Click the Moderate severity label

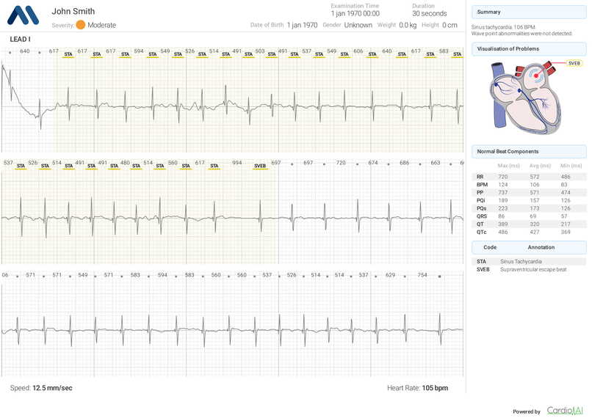[x=101, y=25]
